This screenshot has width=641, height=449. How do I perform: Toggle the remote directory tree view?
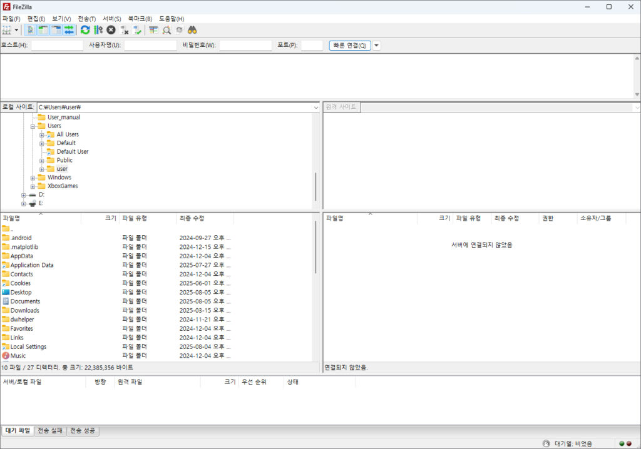pyautogui.click(x=56, y=30)
